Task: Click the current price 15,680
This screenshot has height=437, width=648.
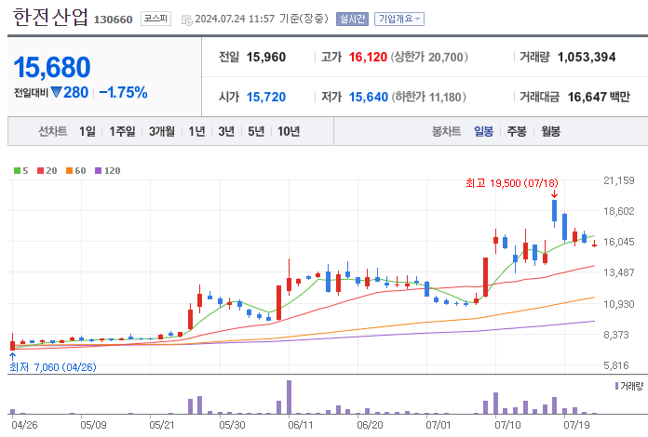Action: 52,67
